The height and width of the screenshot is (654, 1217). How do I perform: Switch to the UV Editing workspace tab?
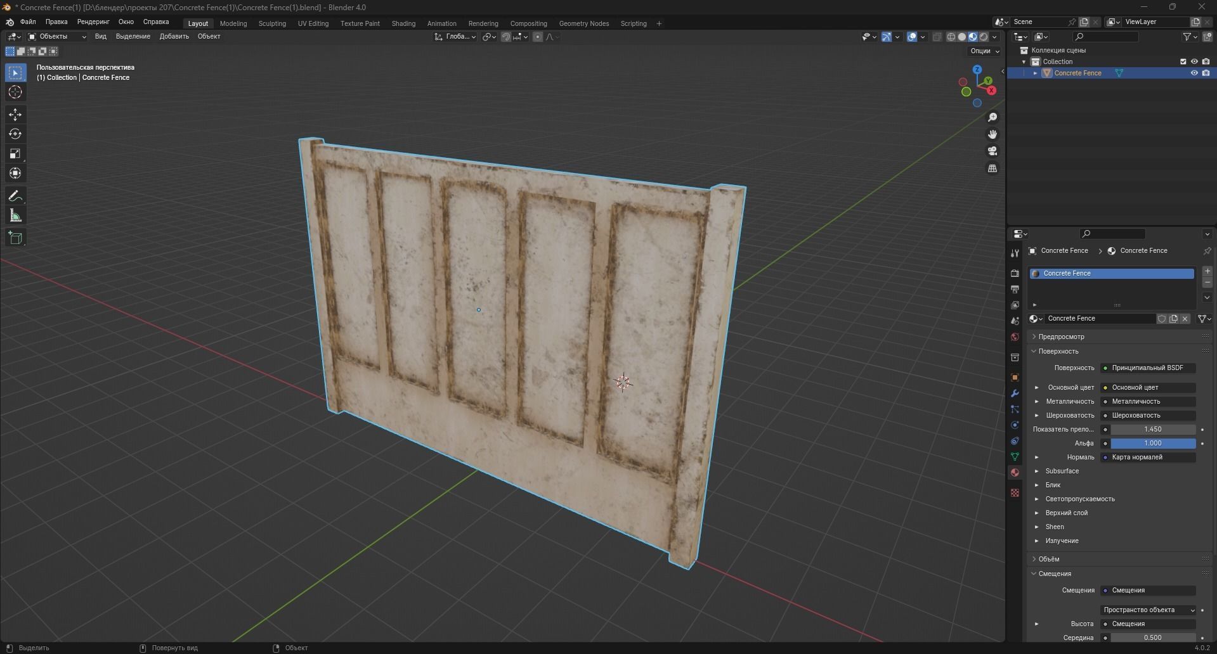[313, 23]
